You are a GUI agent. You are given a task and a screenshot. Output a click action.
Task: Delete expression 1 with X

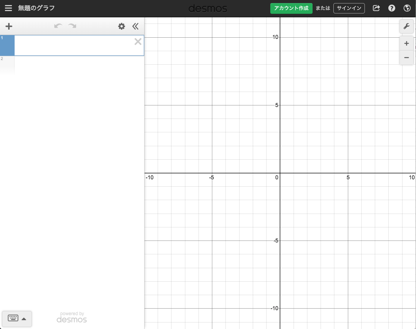(138, 42)
